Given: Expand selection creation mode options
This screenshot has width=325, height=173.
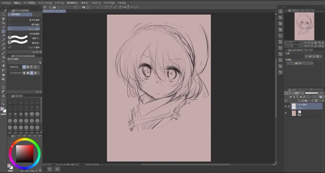Looking at the screenshot, I should 39,67.
